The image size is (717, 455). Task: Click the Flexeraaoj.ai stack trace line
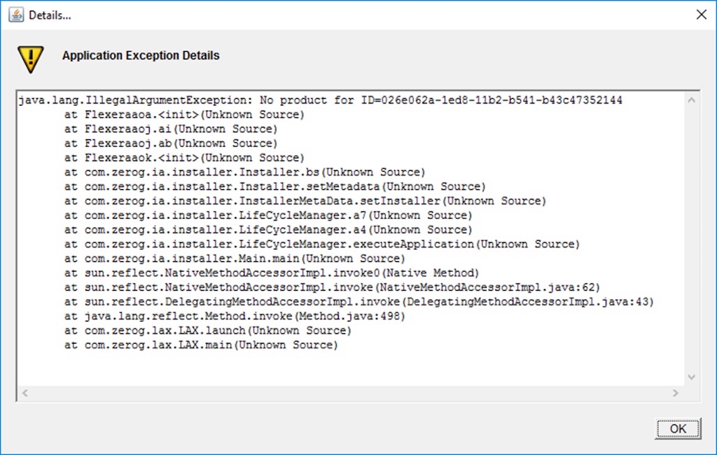[171, 129]
